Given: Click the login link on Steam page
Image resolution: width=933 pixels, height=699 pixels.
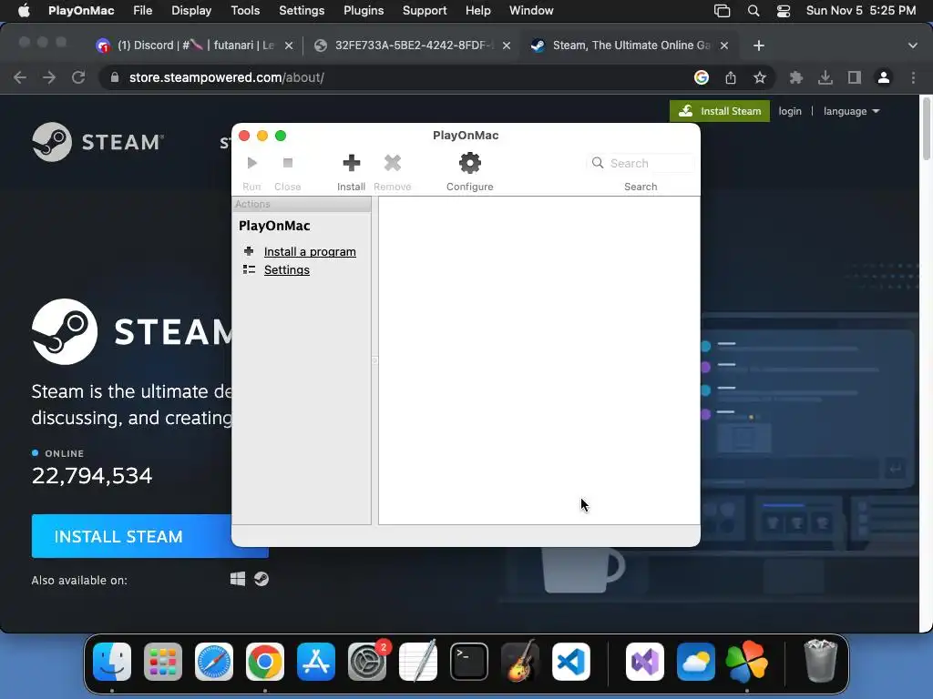Looking at the screenshot, I should pyautogui.click(x=790, y=111).
